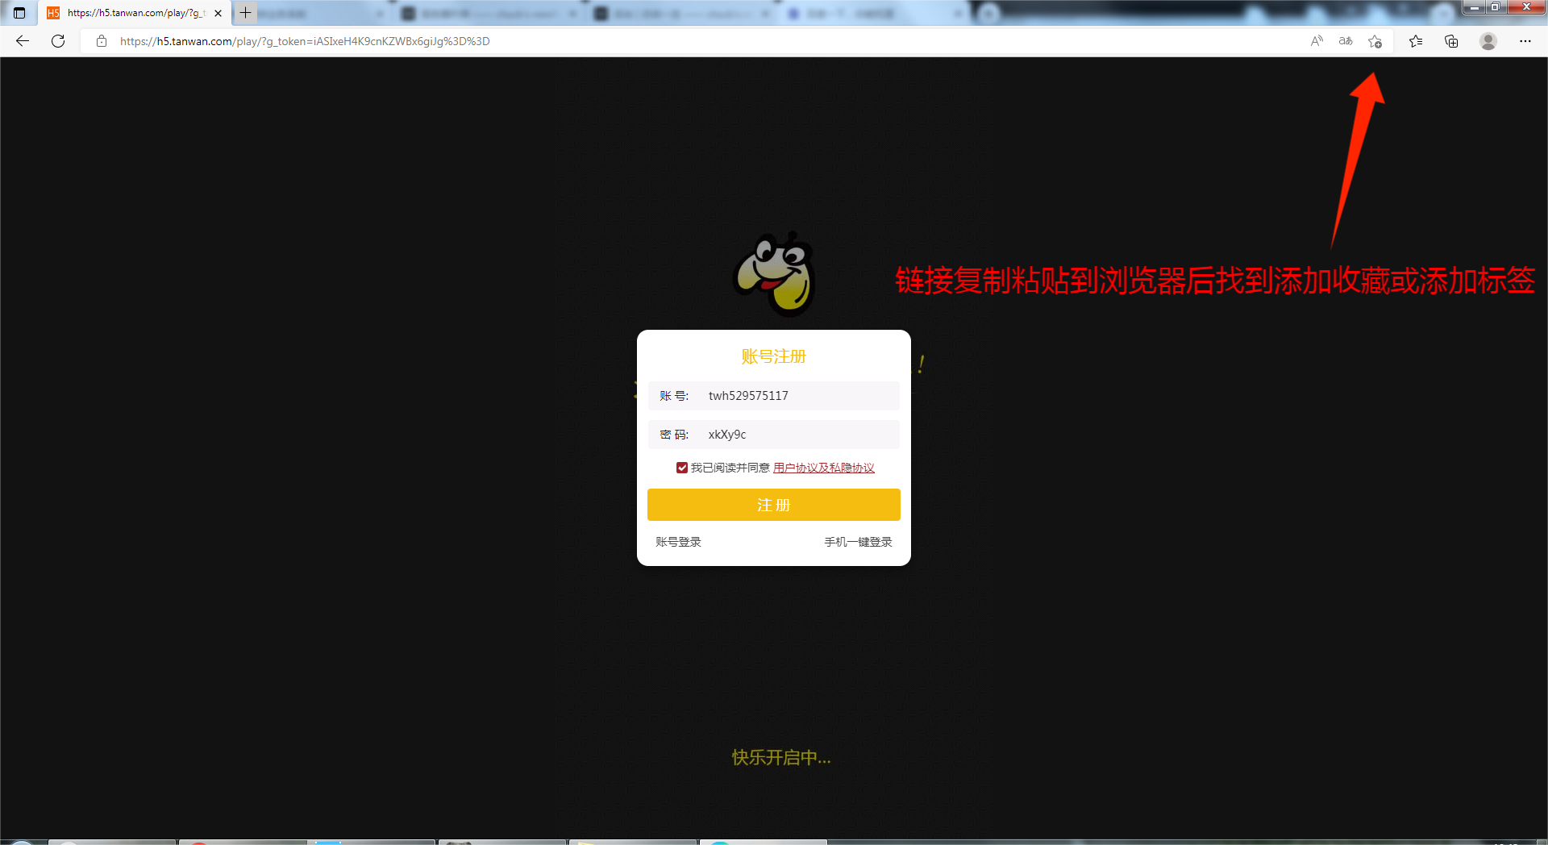Click the browser Back arrow
This screenshot has height=845, width=1548.
23,41
